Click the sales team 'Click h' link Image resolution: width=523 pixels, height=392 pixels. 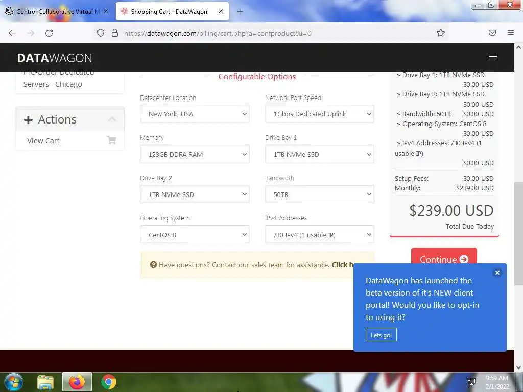[343, 265]
